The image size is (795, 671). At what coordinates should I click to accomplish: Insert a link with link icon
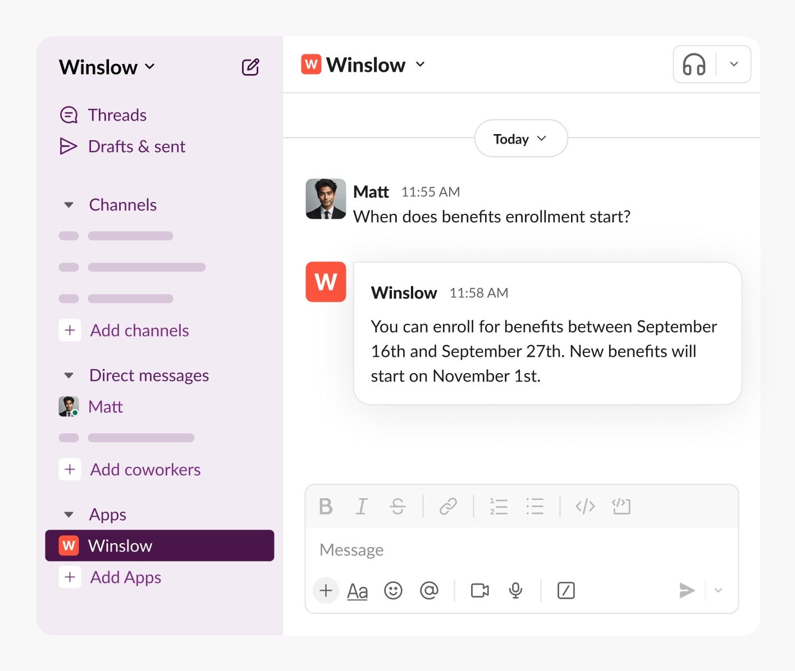tap(448, 507)
